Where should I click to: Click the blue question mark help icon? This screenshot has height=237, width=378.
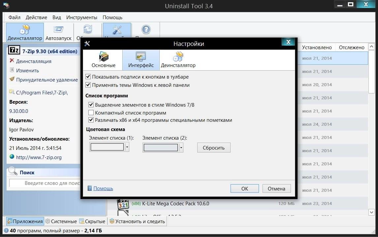click(146, 29)
